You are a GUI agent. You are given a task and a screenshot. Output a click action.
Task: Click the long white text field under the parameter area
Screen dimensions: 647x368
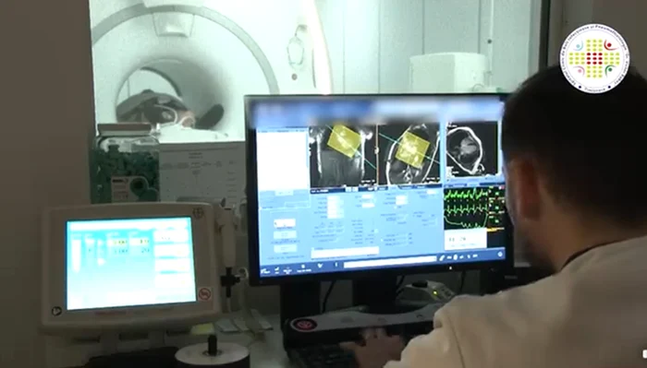coord(345,253)
